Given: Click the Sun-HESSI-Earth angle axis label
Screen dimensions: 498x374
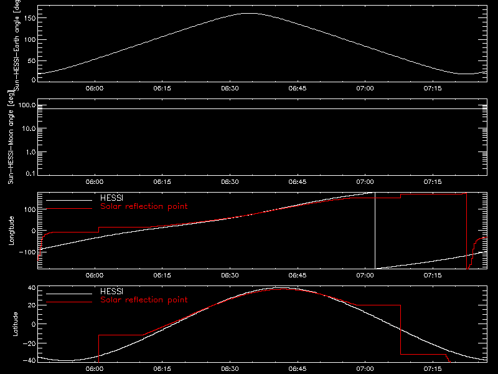Looking at the screenshot, I should 17,44.
